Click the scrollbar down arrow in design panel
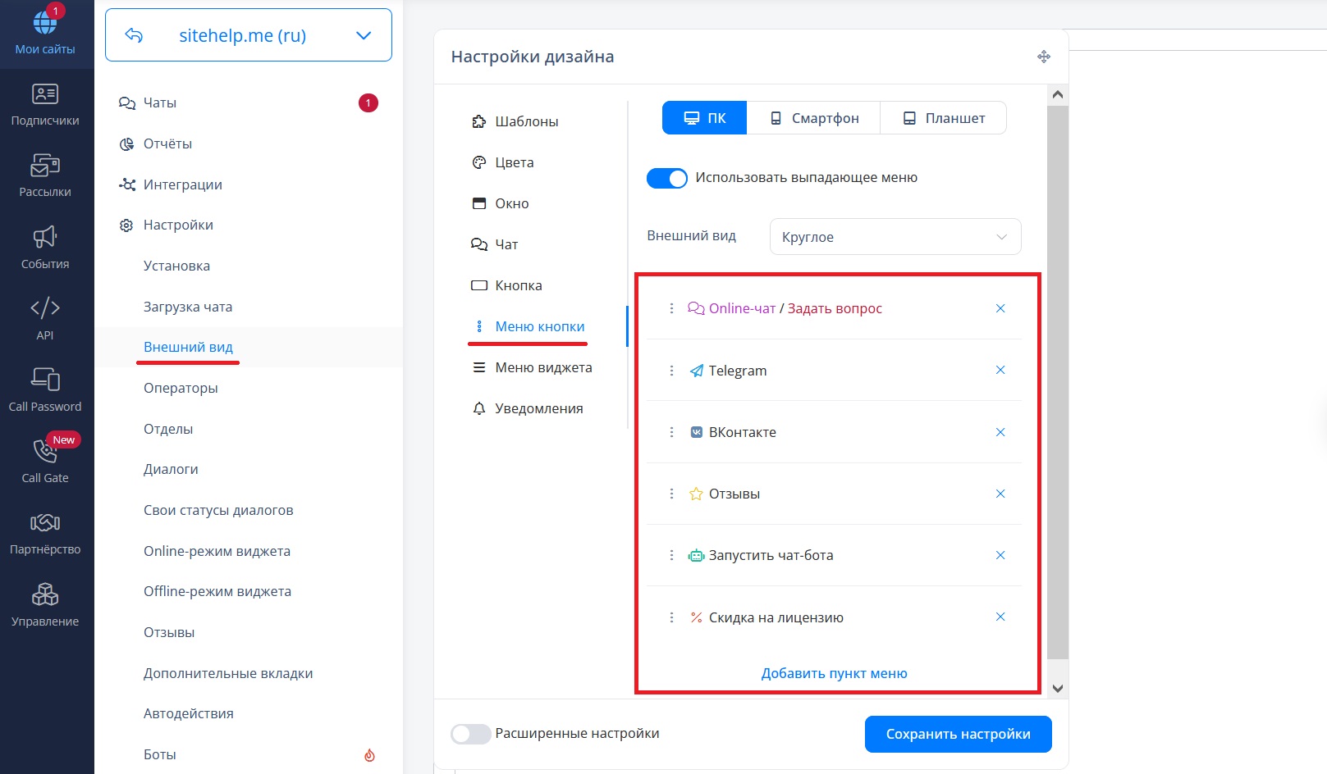1327x774 pixels. click(x=1057, y=689)
